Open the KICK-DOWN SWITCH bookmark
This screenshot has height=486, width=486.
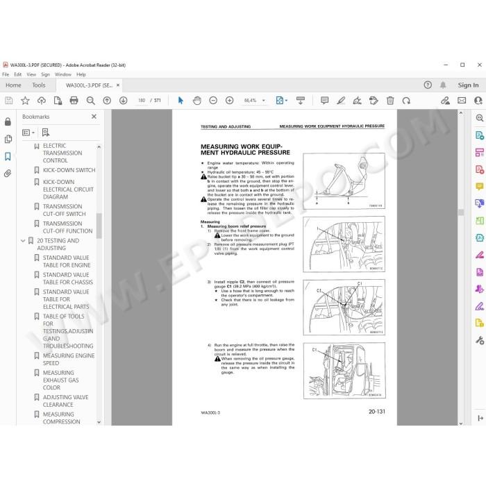point(69,170)
